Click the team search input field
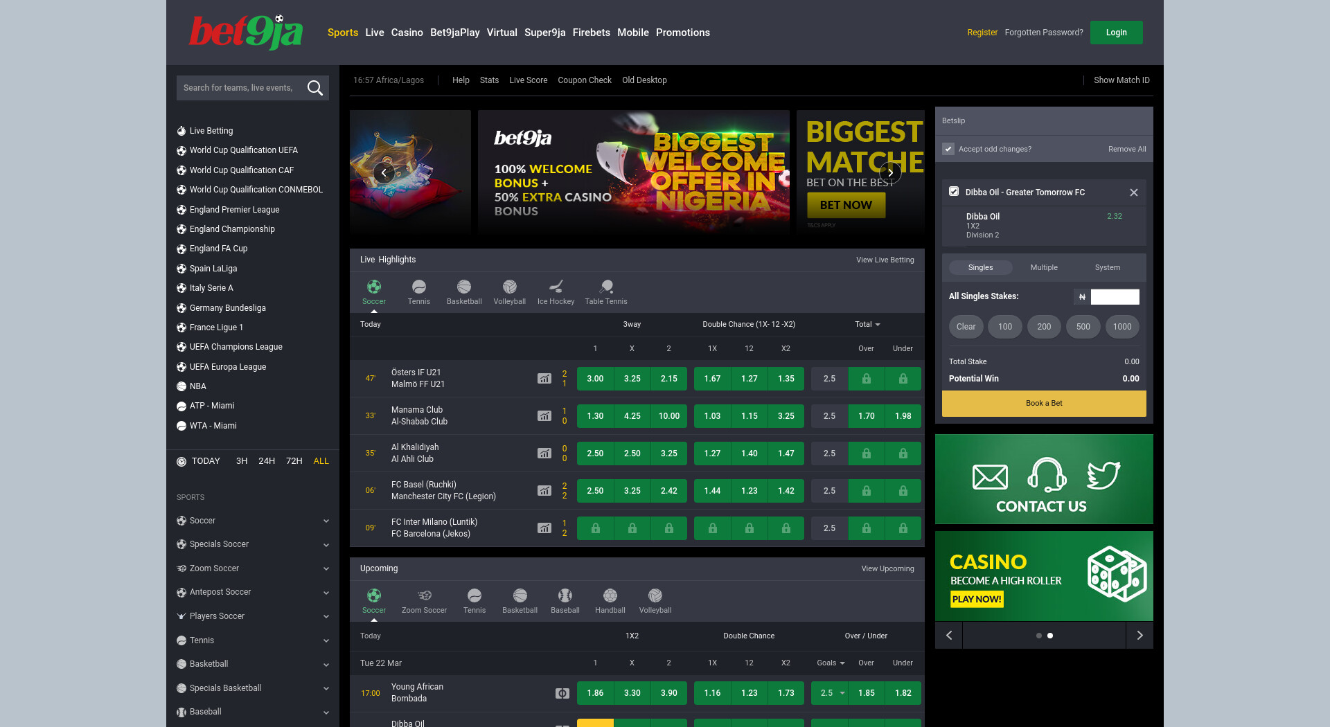Image resolution: width=1330 pixels, height=727 pixels. pyautogui.click(x=239, y=88)
